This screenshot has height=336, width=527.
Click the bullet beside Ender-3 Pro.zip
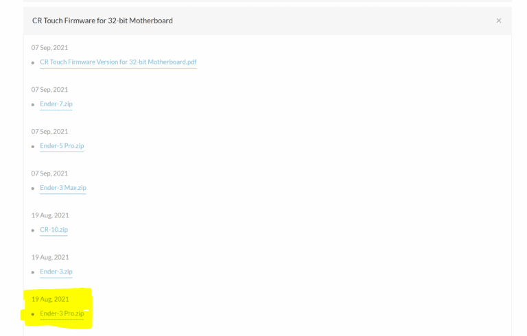pyautogui.click(x=33, y=314)
